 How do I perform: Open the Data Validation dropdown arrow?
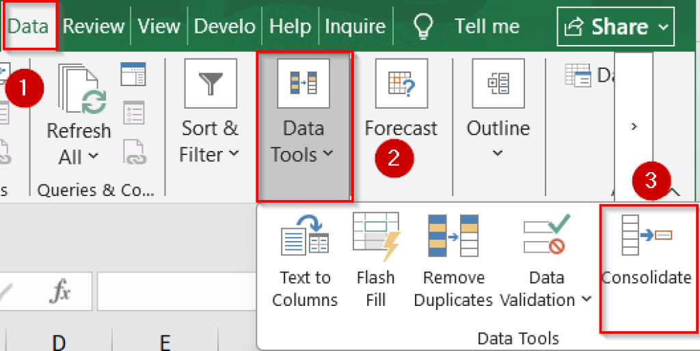(586, 299)
